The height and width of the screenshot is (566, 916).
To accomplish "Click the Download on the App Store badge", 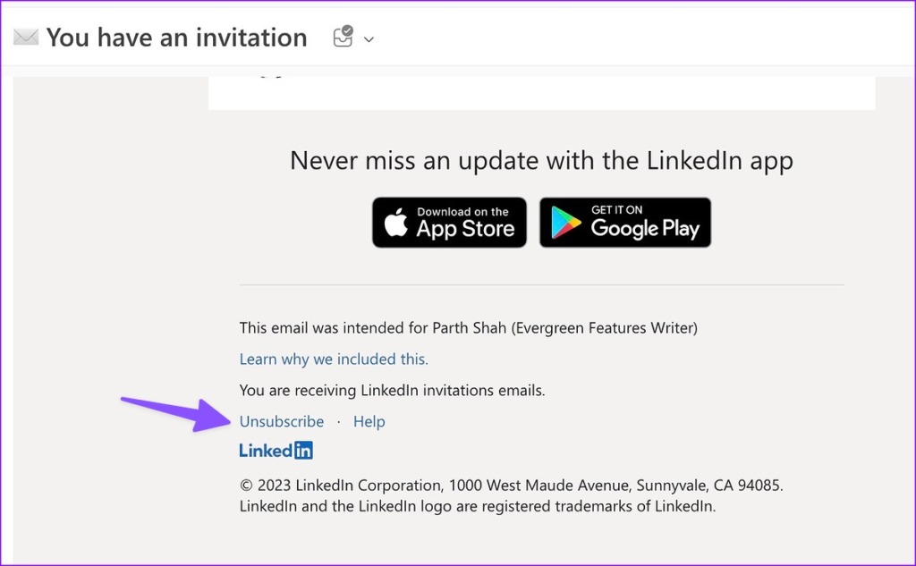I will point(449,222).
